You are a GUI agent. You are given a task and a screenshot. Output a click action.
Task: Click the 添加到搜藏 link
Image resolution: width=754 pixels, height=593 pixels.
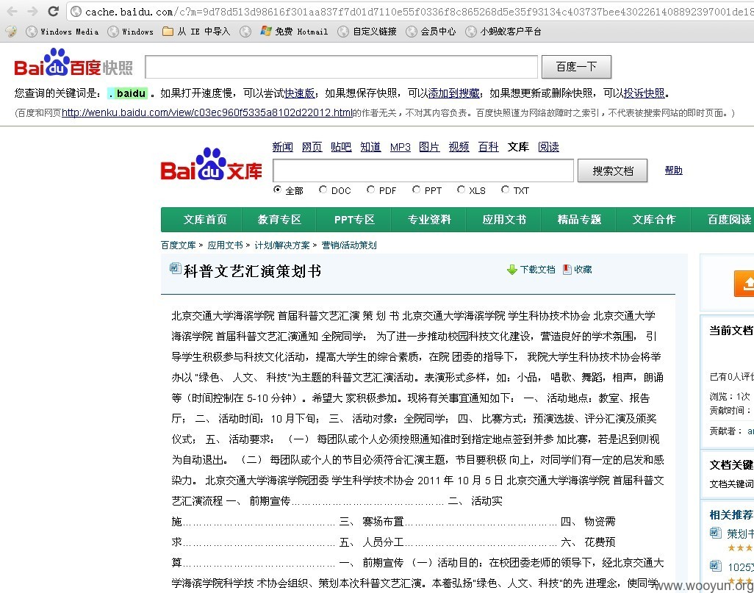(x=454, y=93)
